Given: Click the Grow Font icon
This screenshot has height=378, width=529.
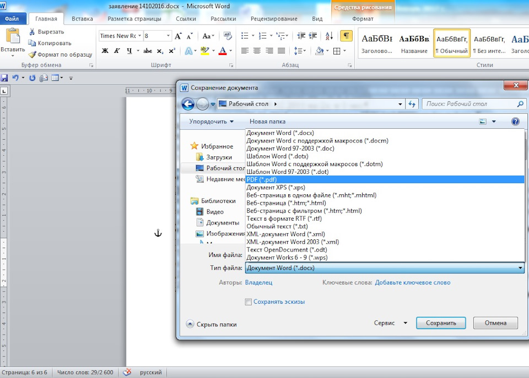Looking at the screenshot, I should click(178, 36).
